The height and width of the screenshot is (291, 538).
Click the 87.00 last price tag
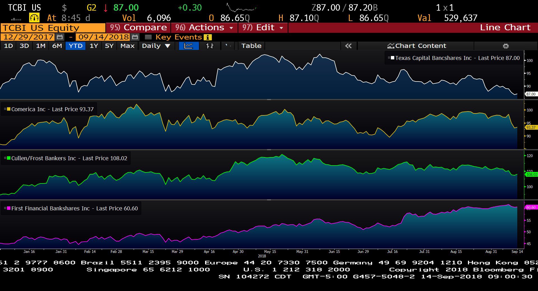531,94
